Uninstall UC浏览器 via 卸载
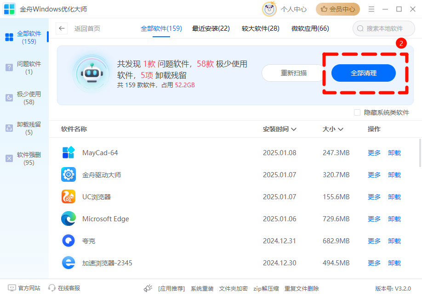This screenshot has width=422, height=297. click(394, 197)
